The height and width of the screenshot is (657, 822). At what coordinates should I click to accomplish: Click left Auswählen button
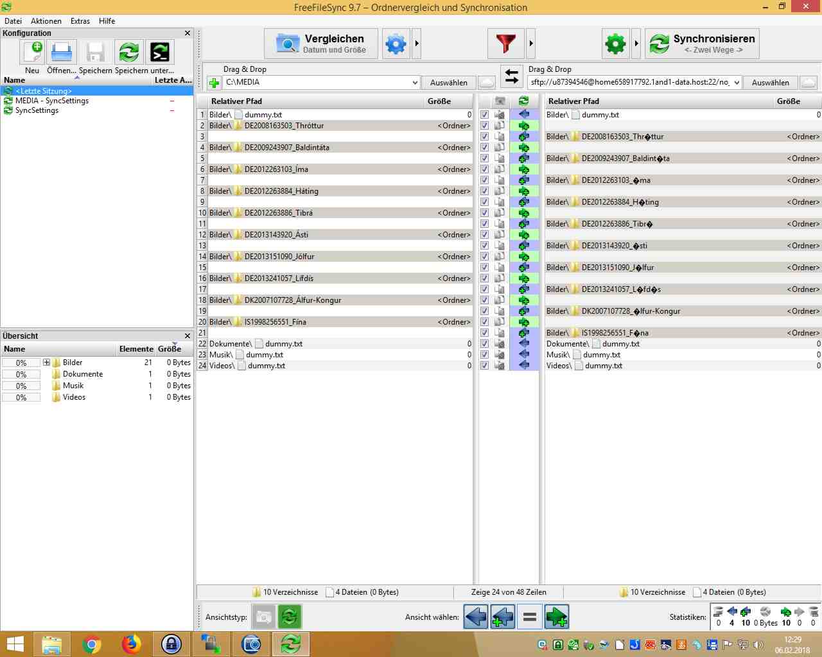[x=449, y=82]
